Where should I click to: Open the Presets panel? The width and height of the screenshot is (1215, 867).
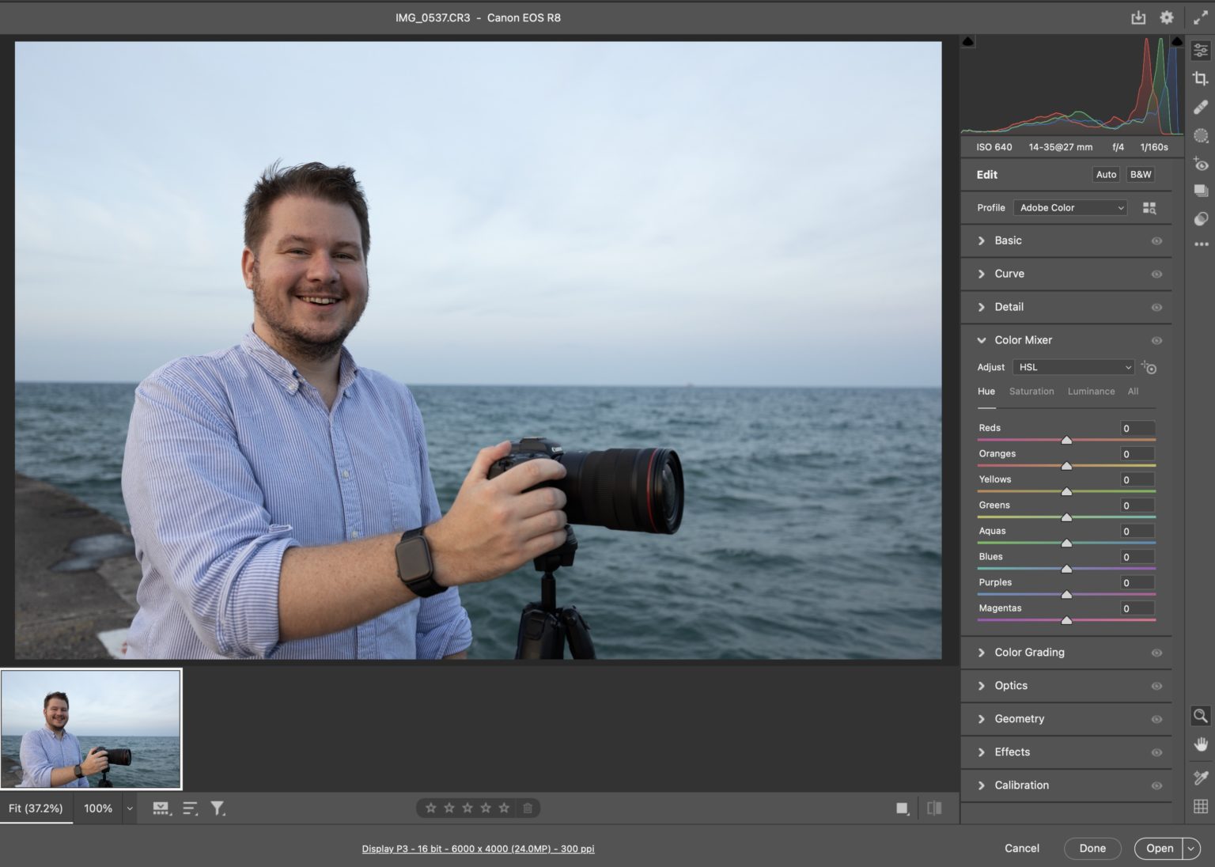coord(1201,191)
